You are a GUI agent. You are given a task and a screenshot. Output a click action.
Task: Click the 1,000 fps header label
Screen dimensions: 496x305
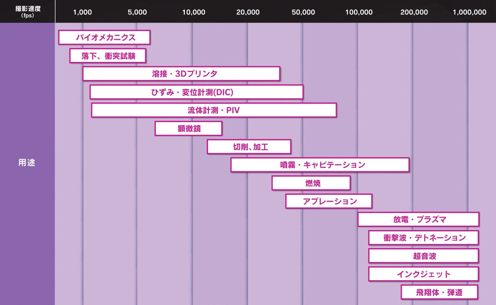[83, 12]
